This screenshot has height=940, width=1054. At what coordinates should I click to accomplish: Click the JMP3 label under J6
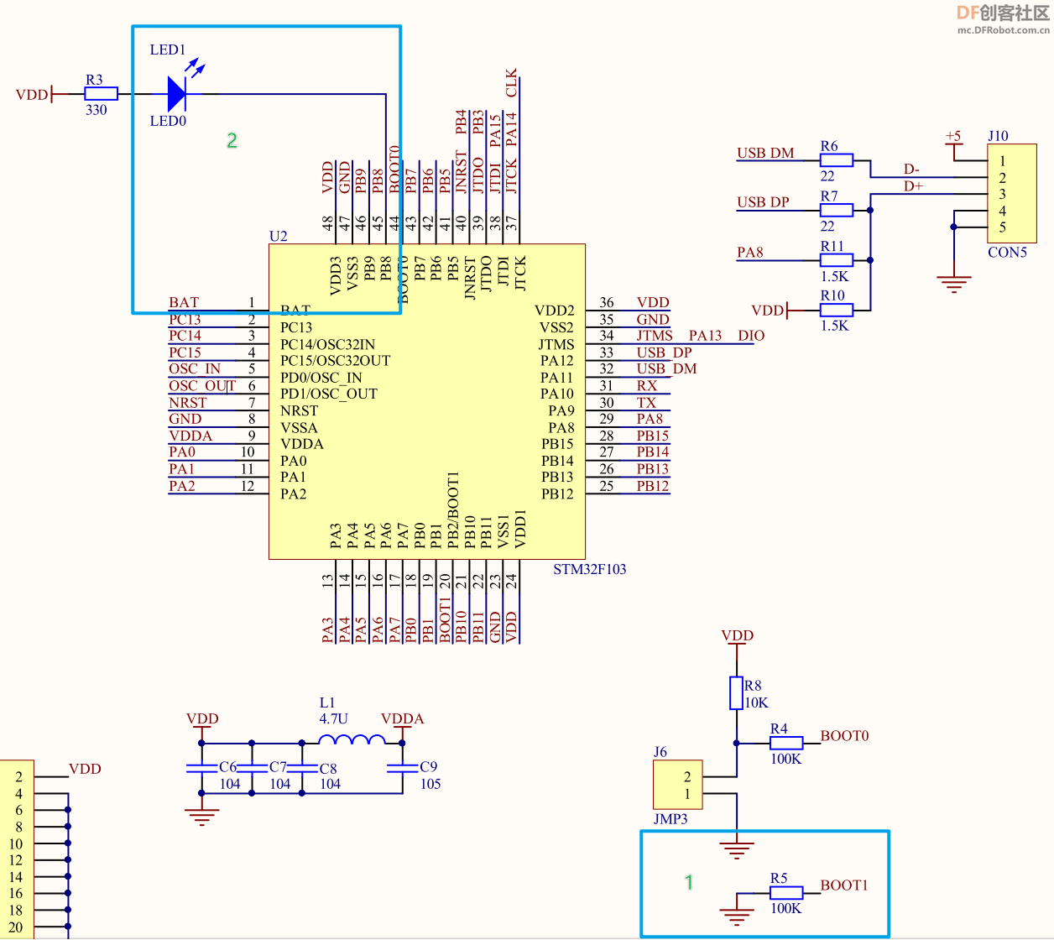[670, 819]
